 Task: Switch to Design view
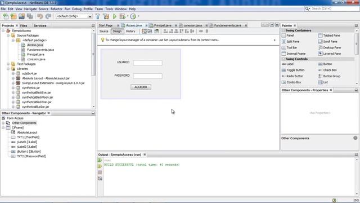click(x=117, y=32)
